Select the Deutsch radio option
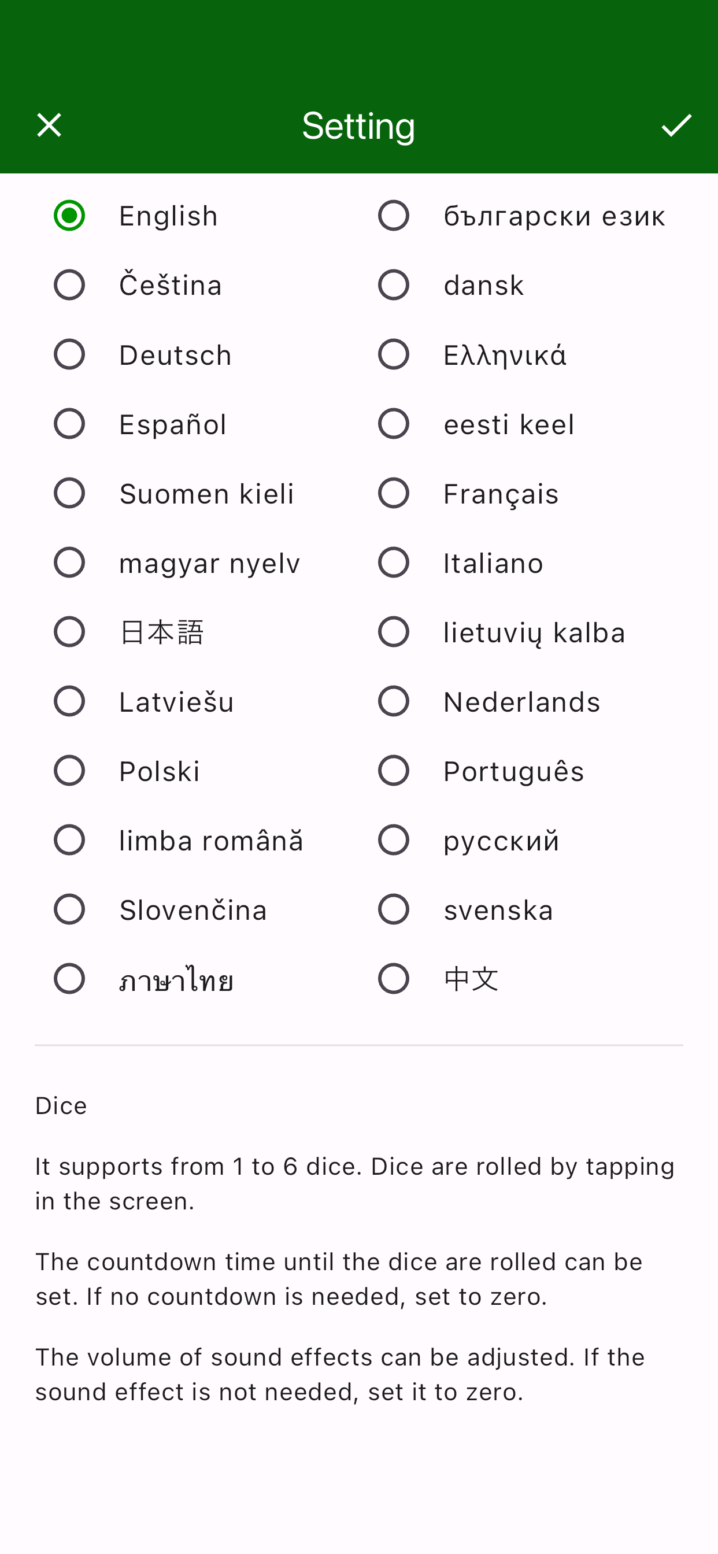This screenshot has height=1554, width=718. point(69,354)
